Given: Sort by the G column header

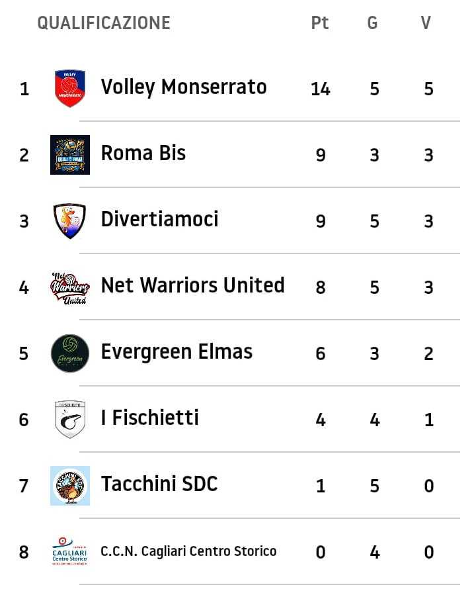Looking at the screenshot, I should tap(373, 23).
